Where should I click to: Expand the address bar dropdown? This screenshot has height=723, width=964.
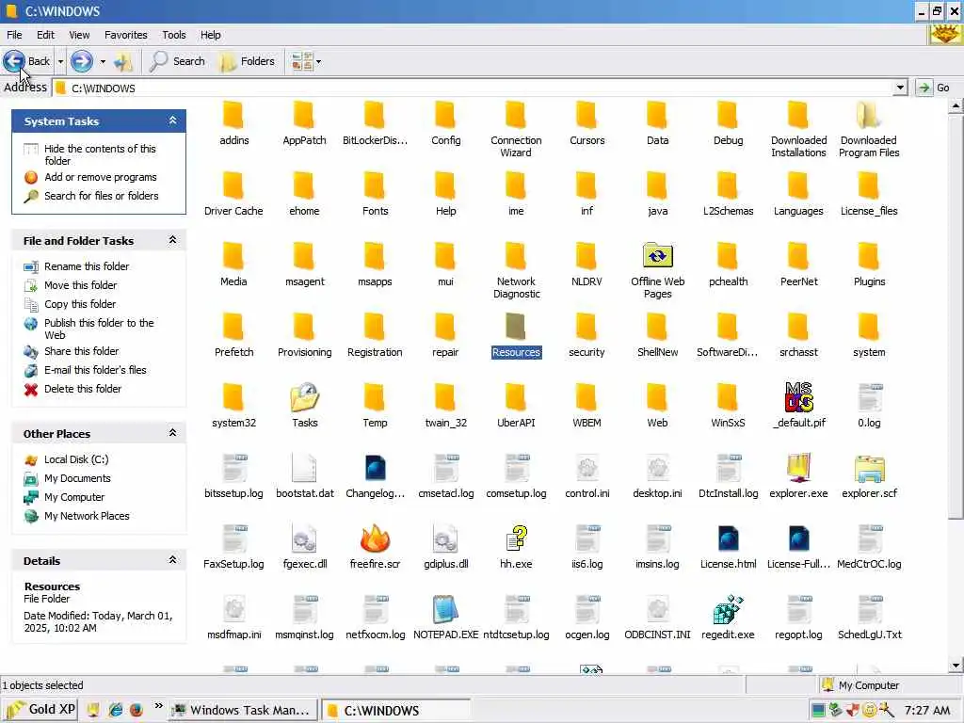click(900, 88)
